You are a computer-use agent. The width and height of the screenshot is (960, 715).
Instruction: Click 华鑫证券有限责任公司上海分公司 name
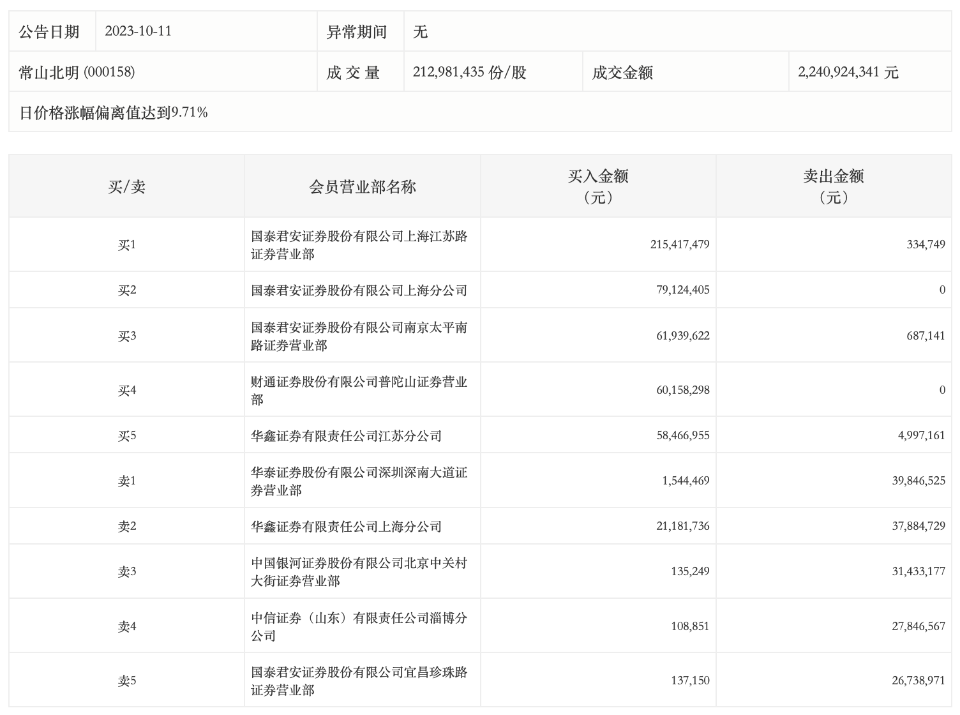(347, 527)
